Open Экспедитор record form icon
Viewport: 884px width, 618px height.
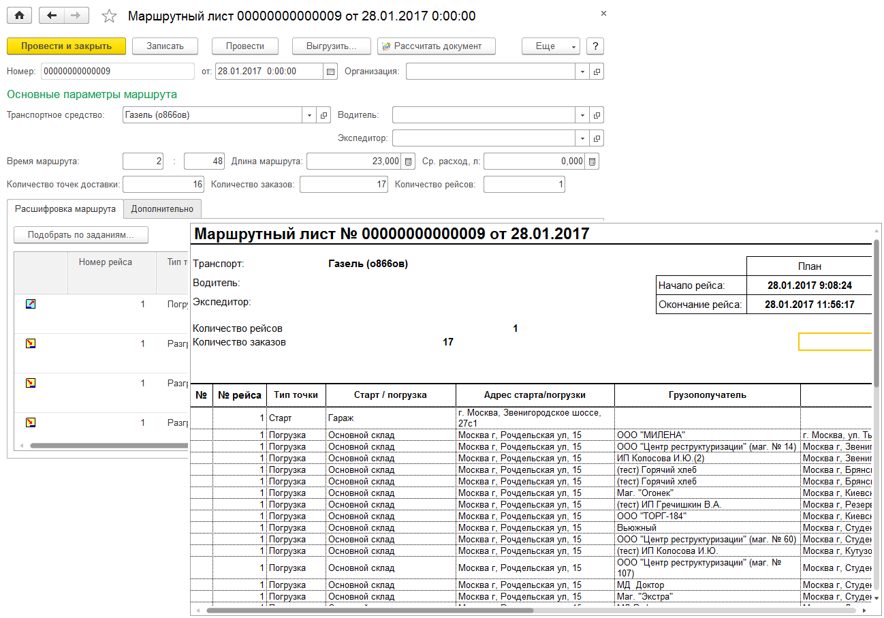point(597,138)
